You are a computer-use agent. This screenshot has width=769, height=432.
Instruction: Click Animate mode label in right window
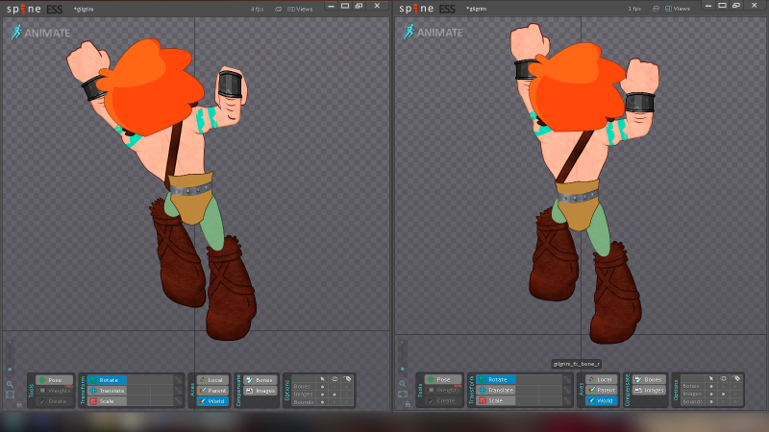coord(433,33)
